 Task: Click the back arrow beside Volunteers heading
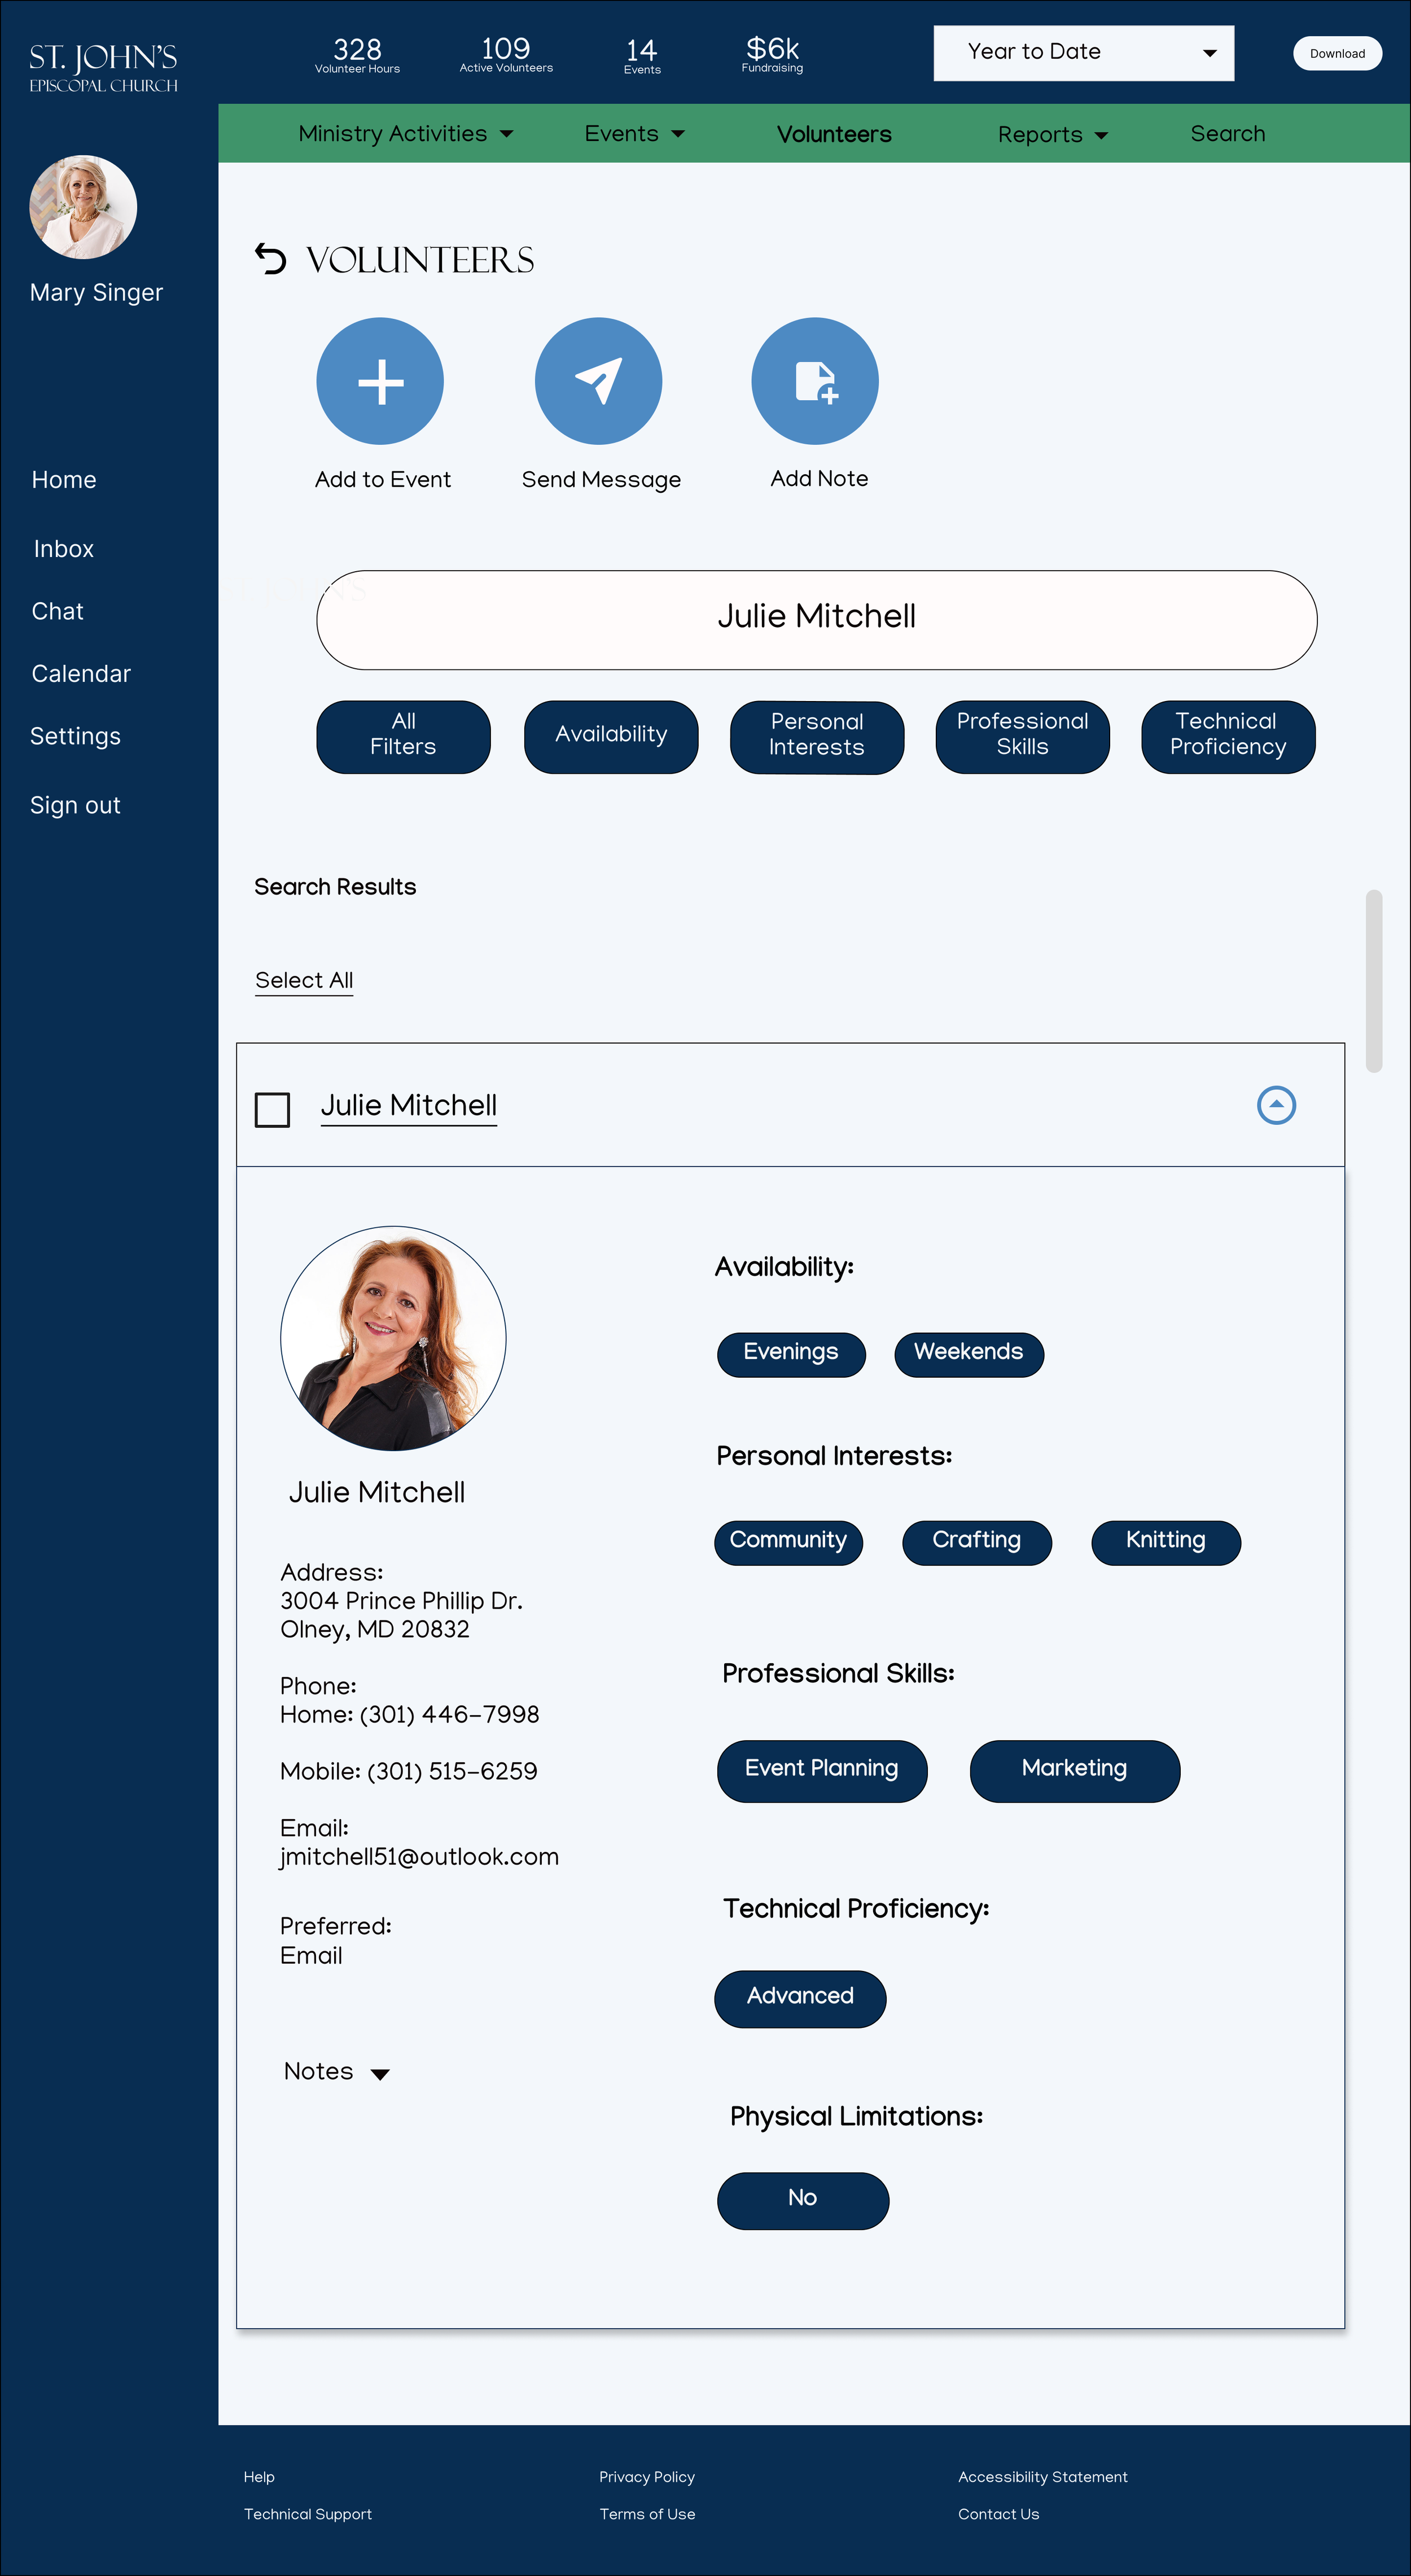tap(270, 259)
